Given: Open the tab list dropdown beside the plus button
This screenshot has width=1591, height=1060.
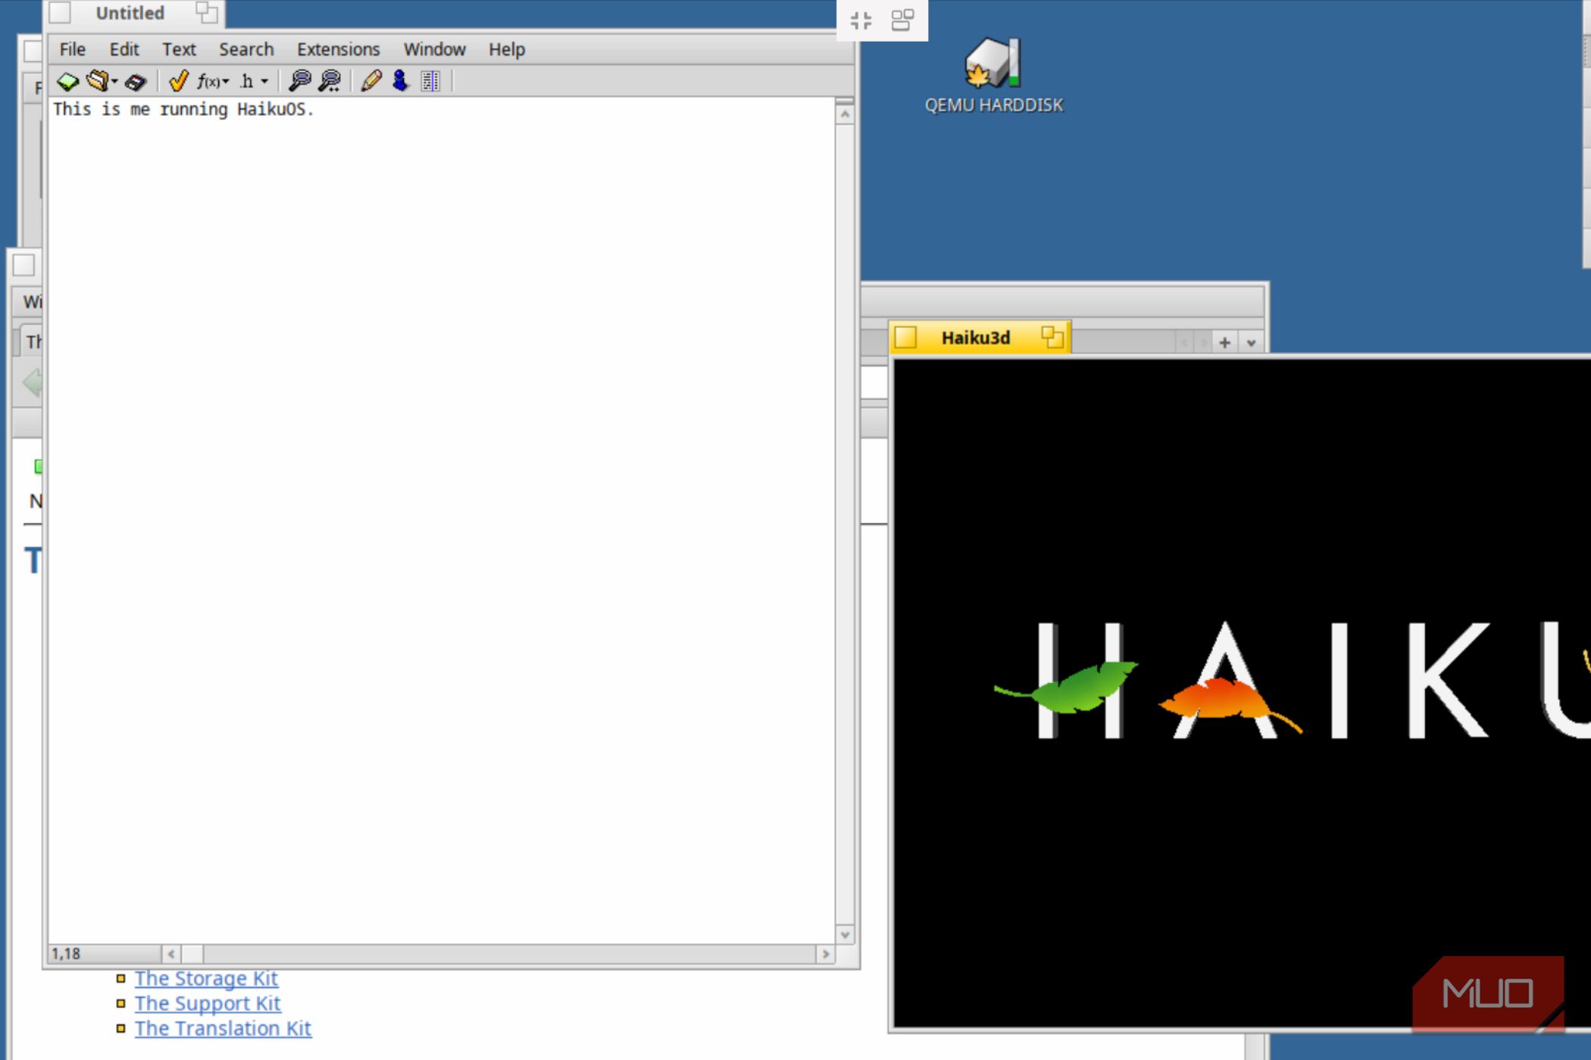Looking at the screenshot, I should (1251, 342).
